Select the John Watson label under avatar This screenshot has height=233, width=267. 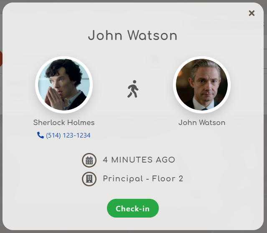click(x=202, y=123)
